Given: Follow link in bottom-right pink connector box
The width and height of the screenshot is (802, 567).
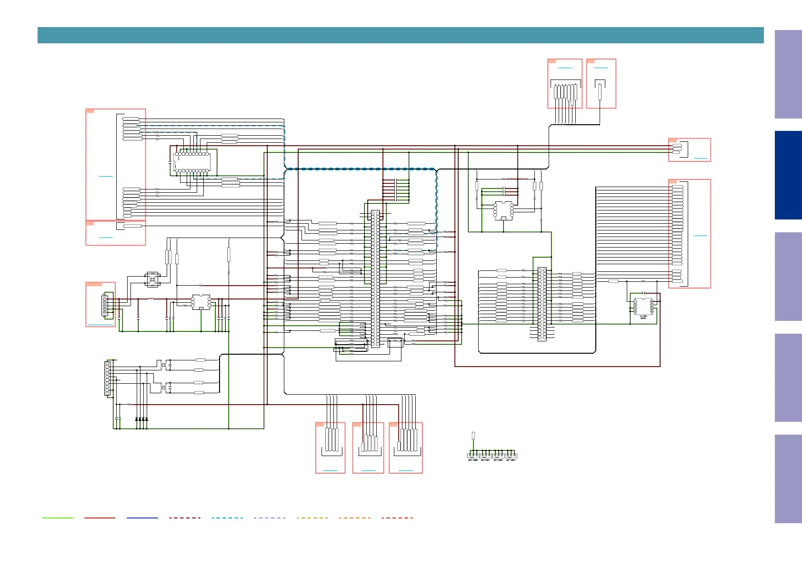Looking at the screenshot, I should pos(405,470).
